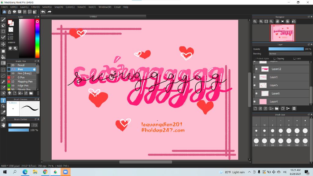Open Pen brush settings gear
This screenshot has height=176, width=313.
[x=34, y=69]
